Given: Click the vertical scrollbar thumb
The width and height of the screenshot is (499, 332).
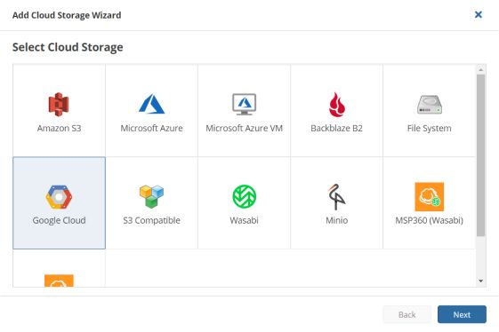Looking at the screenshot, I should (x=480, y=155).
